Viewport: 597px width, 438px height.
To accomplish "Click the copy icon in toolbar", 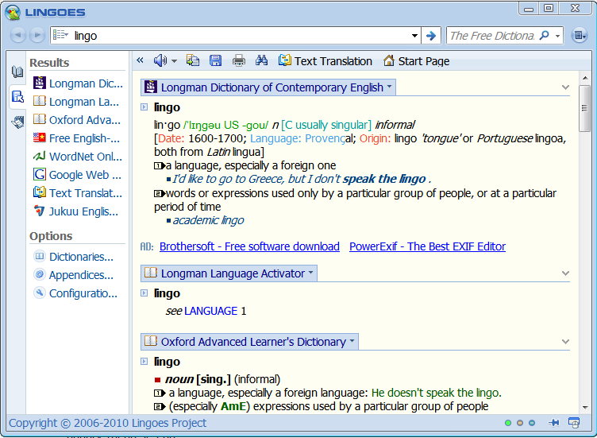I will [x=193, y=60].
